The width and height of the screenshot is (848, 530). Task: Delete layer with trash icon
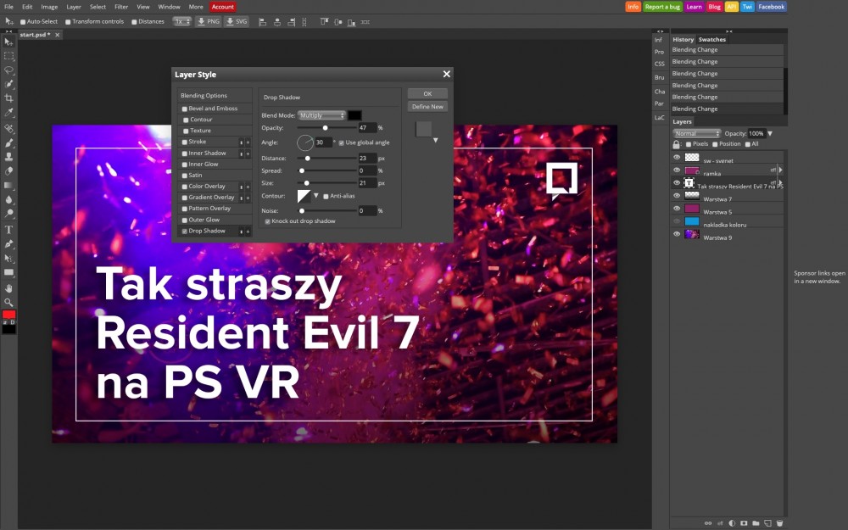(x=779, y=523)
